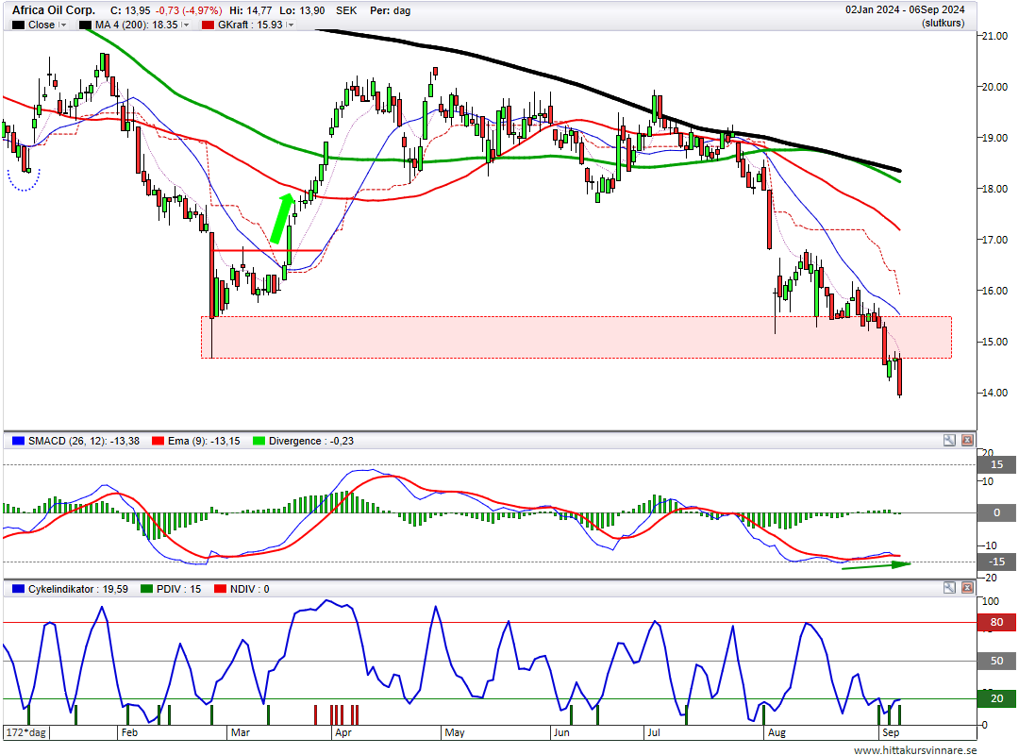
Task: Expand the Close series dropdown arrow
Action: 63,25
